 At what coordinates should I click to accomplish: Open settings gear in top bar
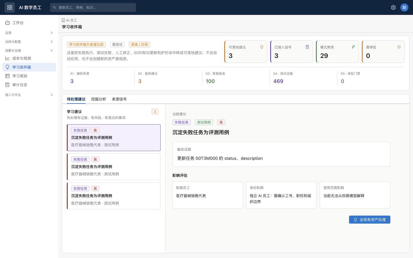pos(393,7)
